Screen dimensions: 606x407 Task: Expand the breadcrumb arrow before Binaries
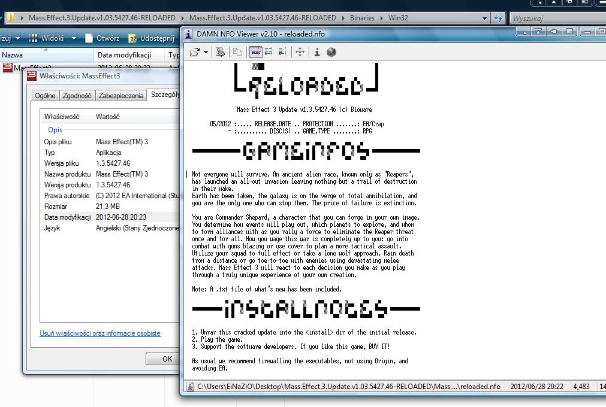[x=343, y=18]
